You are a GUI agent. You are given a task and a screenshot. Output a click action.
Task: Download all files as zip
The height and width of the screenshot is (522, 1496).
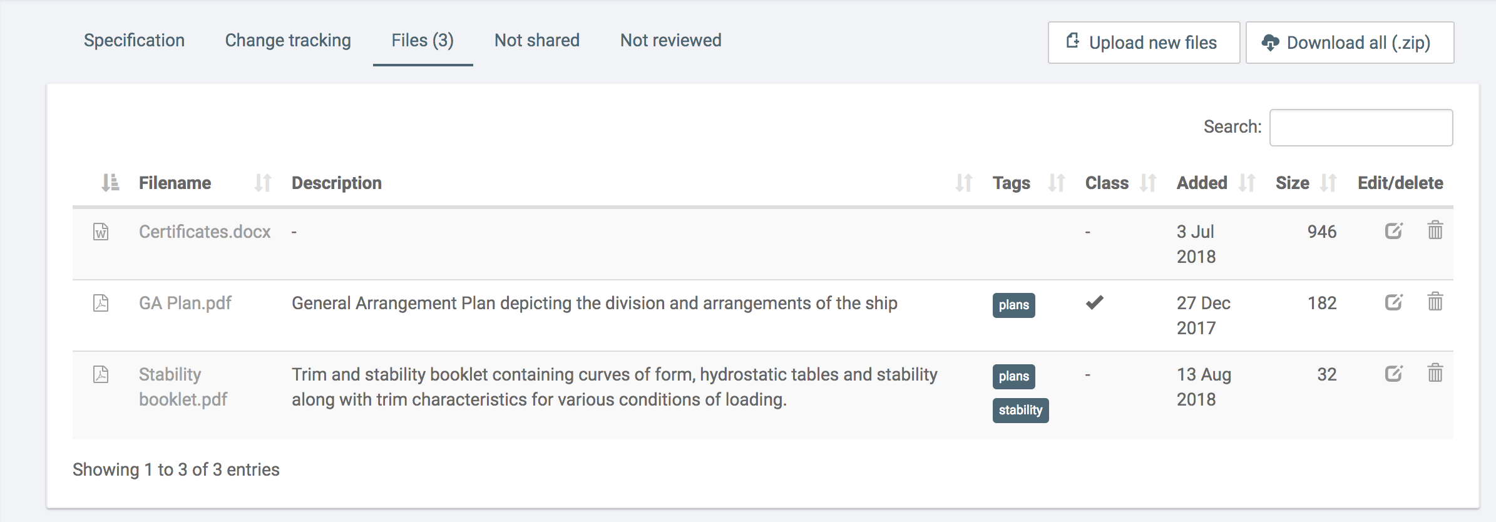1349,43
